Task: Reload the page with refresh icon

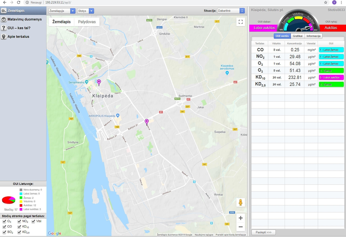Action: pyautogui.click(x=19, y=2)
